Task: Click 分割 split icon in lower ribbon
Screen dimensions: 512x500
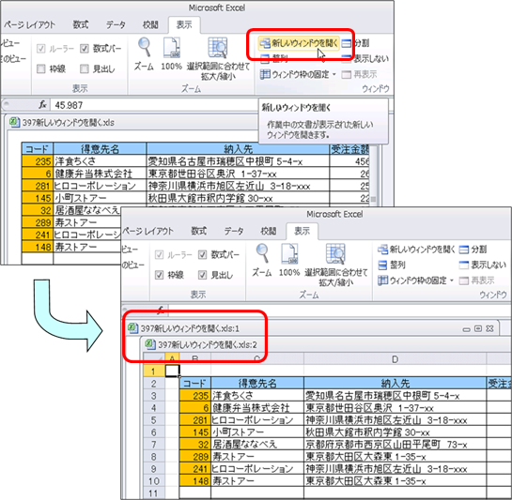Action: click(464, 250)
